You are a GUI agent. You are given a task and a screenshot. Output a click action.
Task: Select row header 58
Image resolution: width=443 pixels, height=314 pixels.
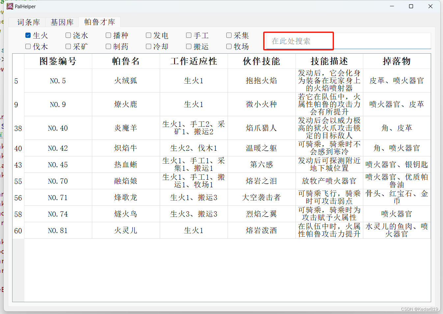point(18,214)
